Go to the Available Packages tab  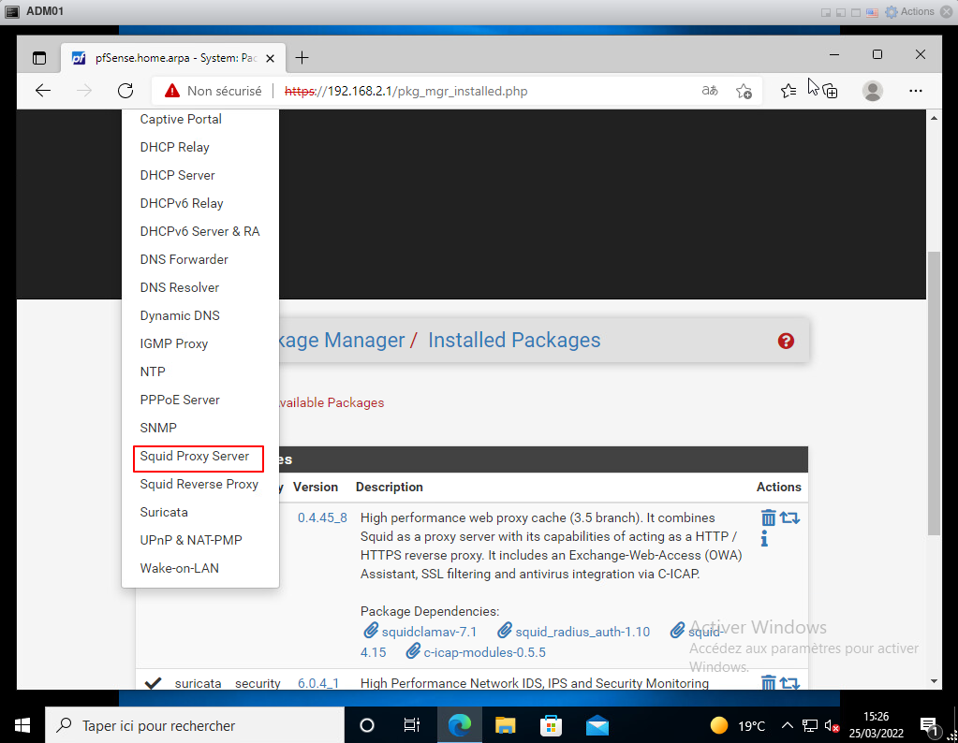click(328, 402)
